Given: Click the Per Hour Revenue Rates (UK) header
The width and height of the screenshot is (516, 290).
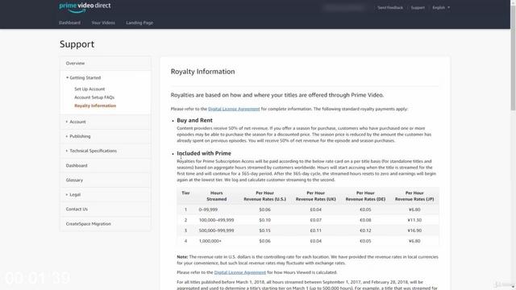Looking at the screenshot, I should (x=315, y=196).
